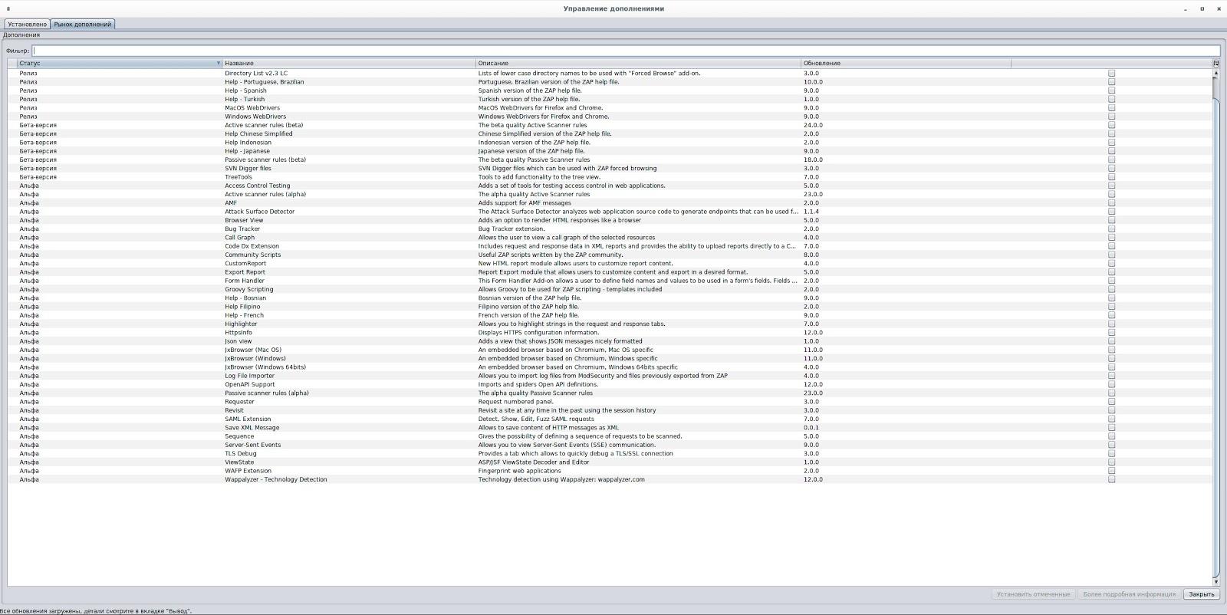This screenshot has width=1227, height=615.
Task: Click the Form Handler add-on name
Action: pyautogui.click(x=245, y=281)
